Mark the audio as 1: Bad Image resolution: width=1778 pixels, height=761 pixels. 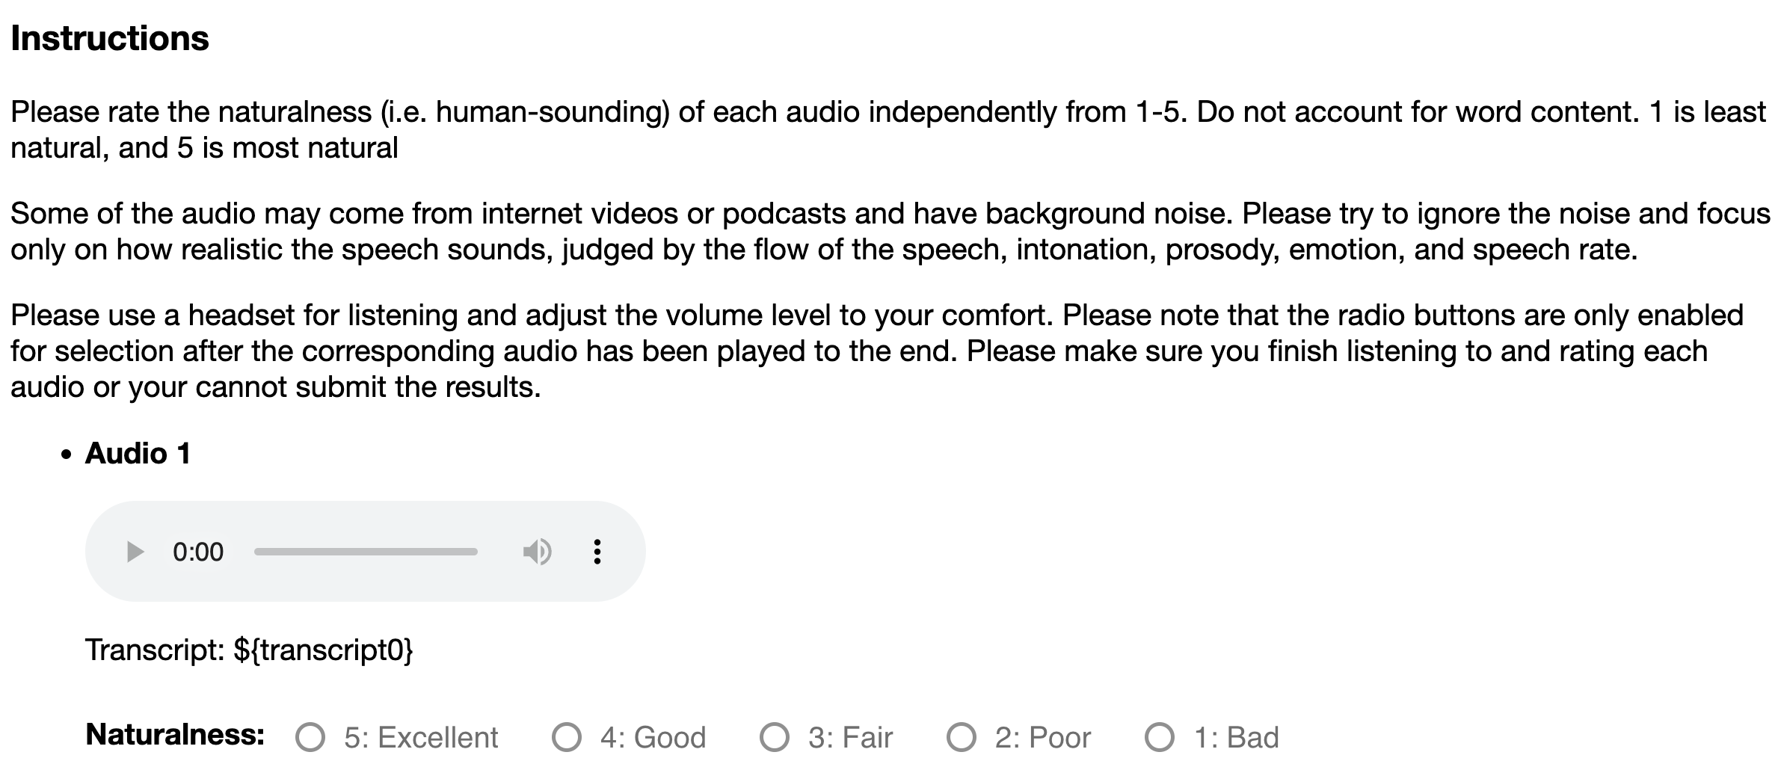pyautogui.click(x=1160, y=737)
